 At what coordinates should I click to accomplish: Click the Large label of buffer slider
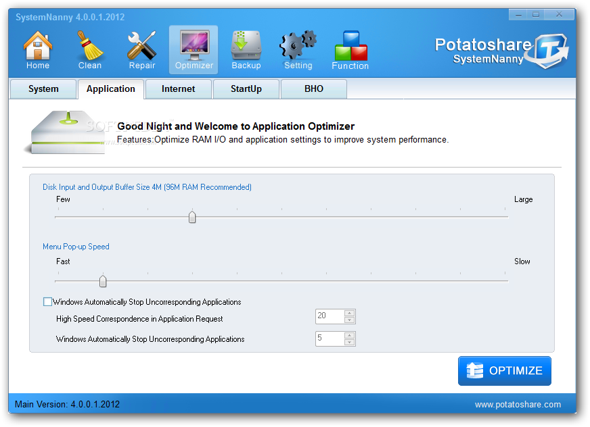(x=524, y=199)
